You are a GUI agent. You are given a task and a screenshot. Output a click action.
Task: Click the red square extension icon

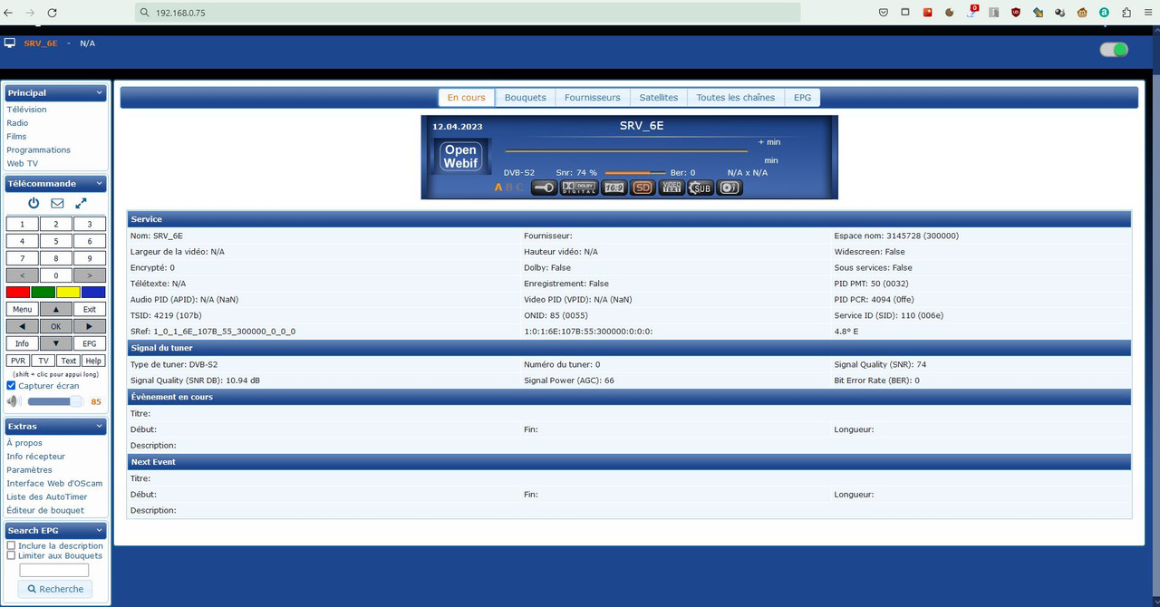928,13
